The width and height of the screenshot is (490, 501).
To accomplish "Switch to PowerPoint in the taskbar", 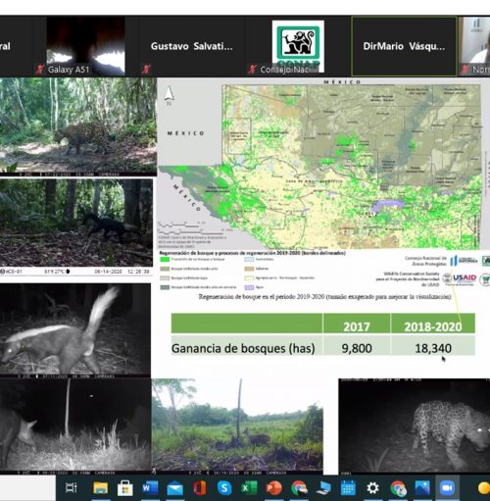I will tap(273, 488).
